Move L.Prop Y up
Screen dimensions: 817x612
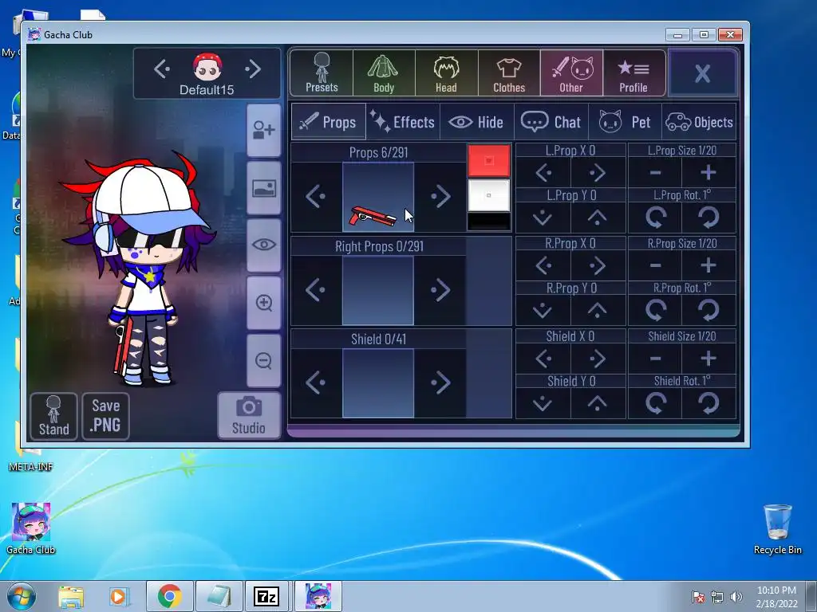[598, 218]
